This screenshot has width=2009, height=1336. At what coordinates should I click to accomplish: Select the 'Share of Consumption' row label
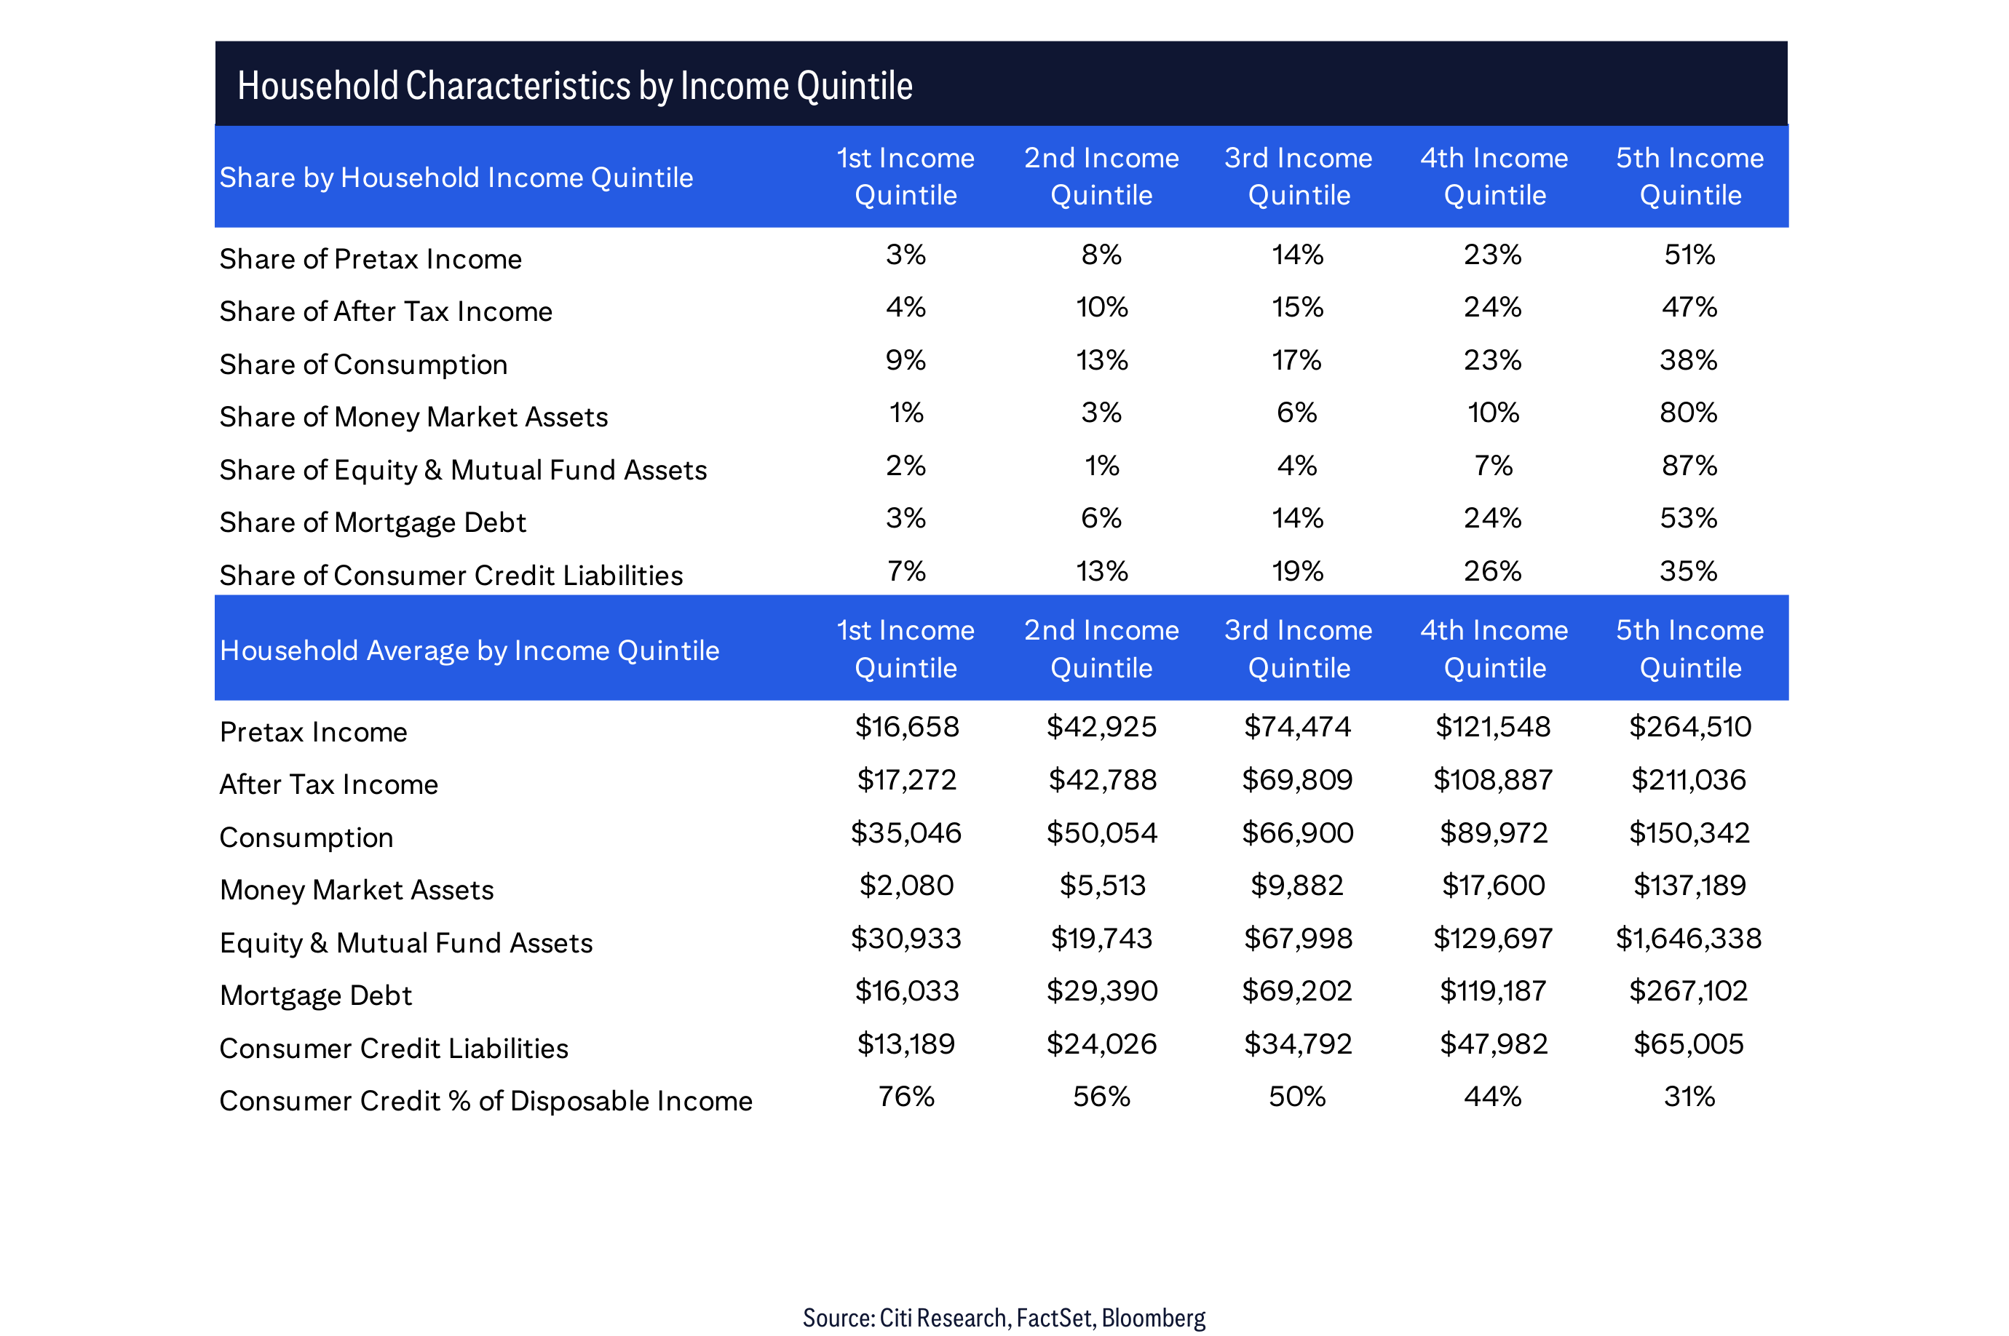click(363, 365)
